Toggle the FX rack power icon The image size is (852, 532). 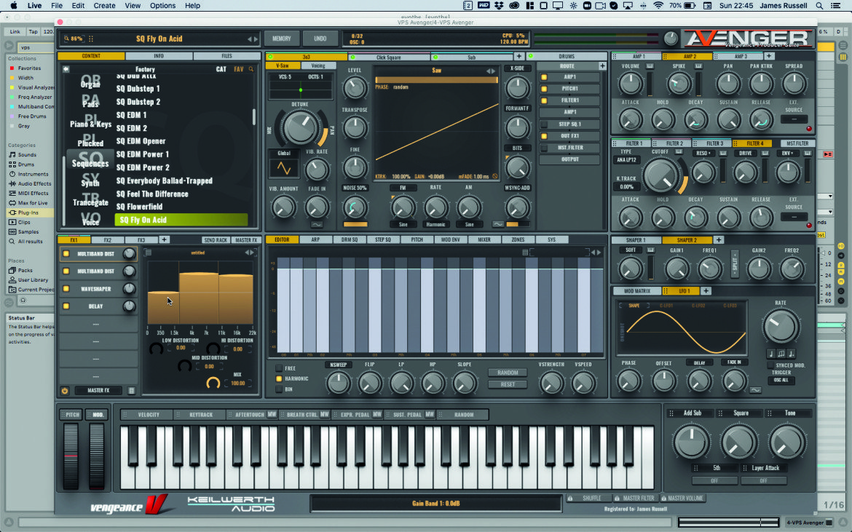point(65,390)
